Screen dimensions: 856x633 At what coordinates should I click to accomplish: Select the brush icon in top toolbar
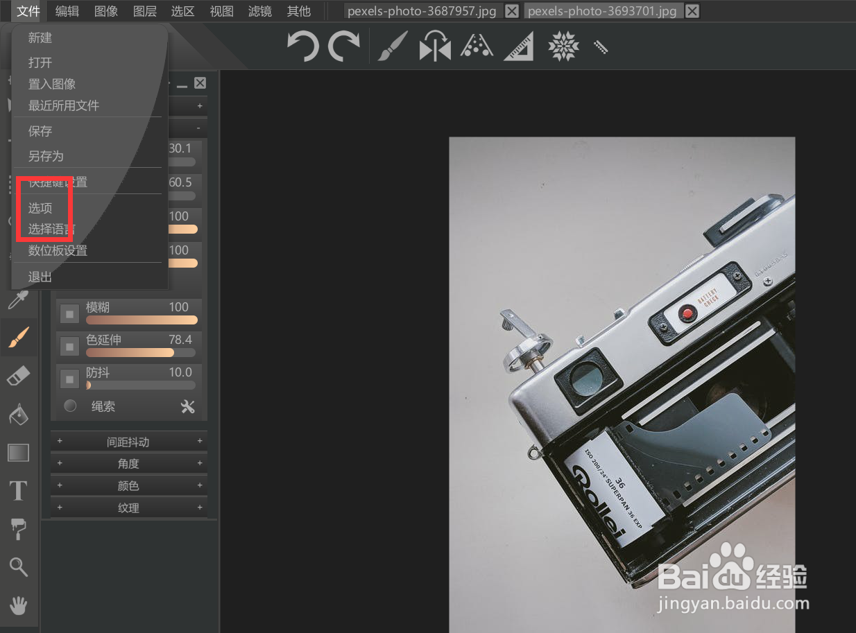pos(393,46)
